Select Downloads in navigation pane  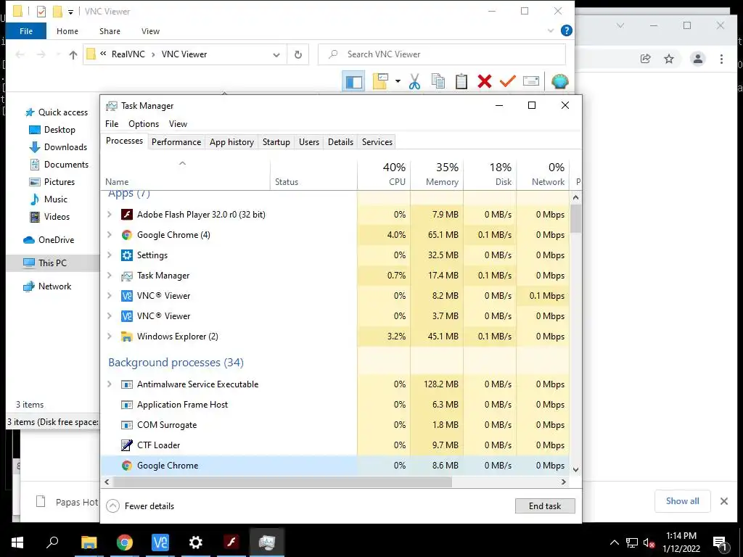click(58, 147)
